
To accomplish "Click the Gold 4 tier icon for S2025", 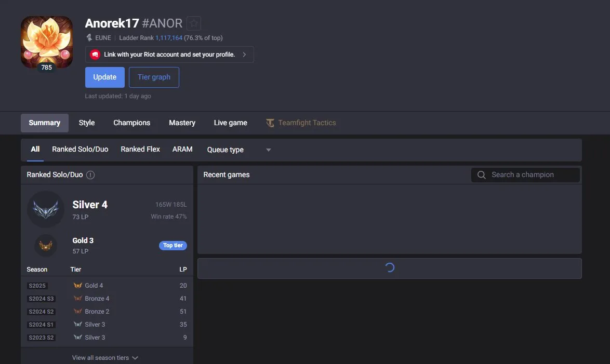I will coord(78,286).
